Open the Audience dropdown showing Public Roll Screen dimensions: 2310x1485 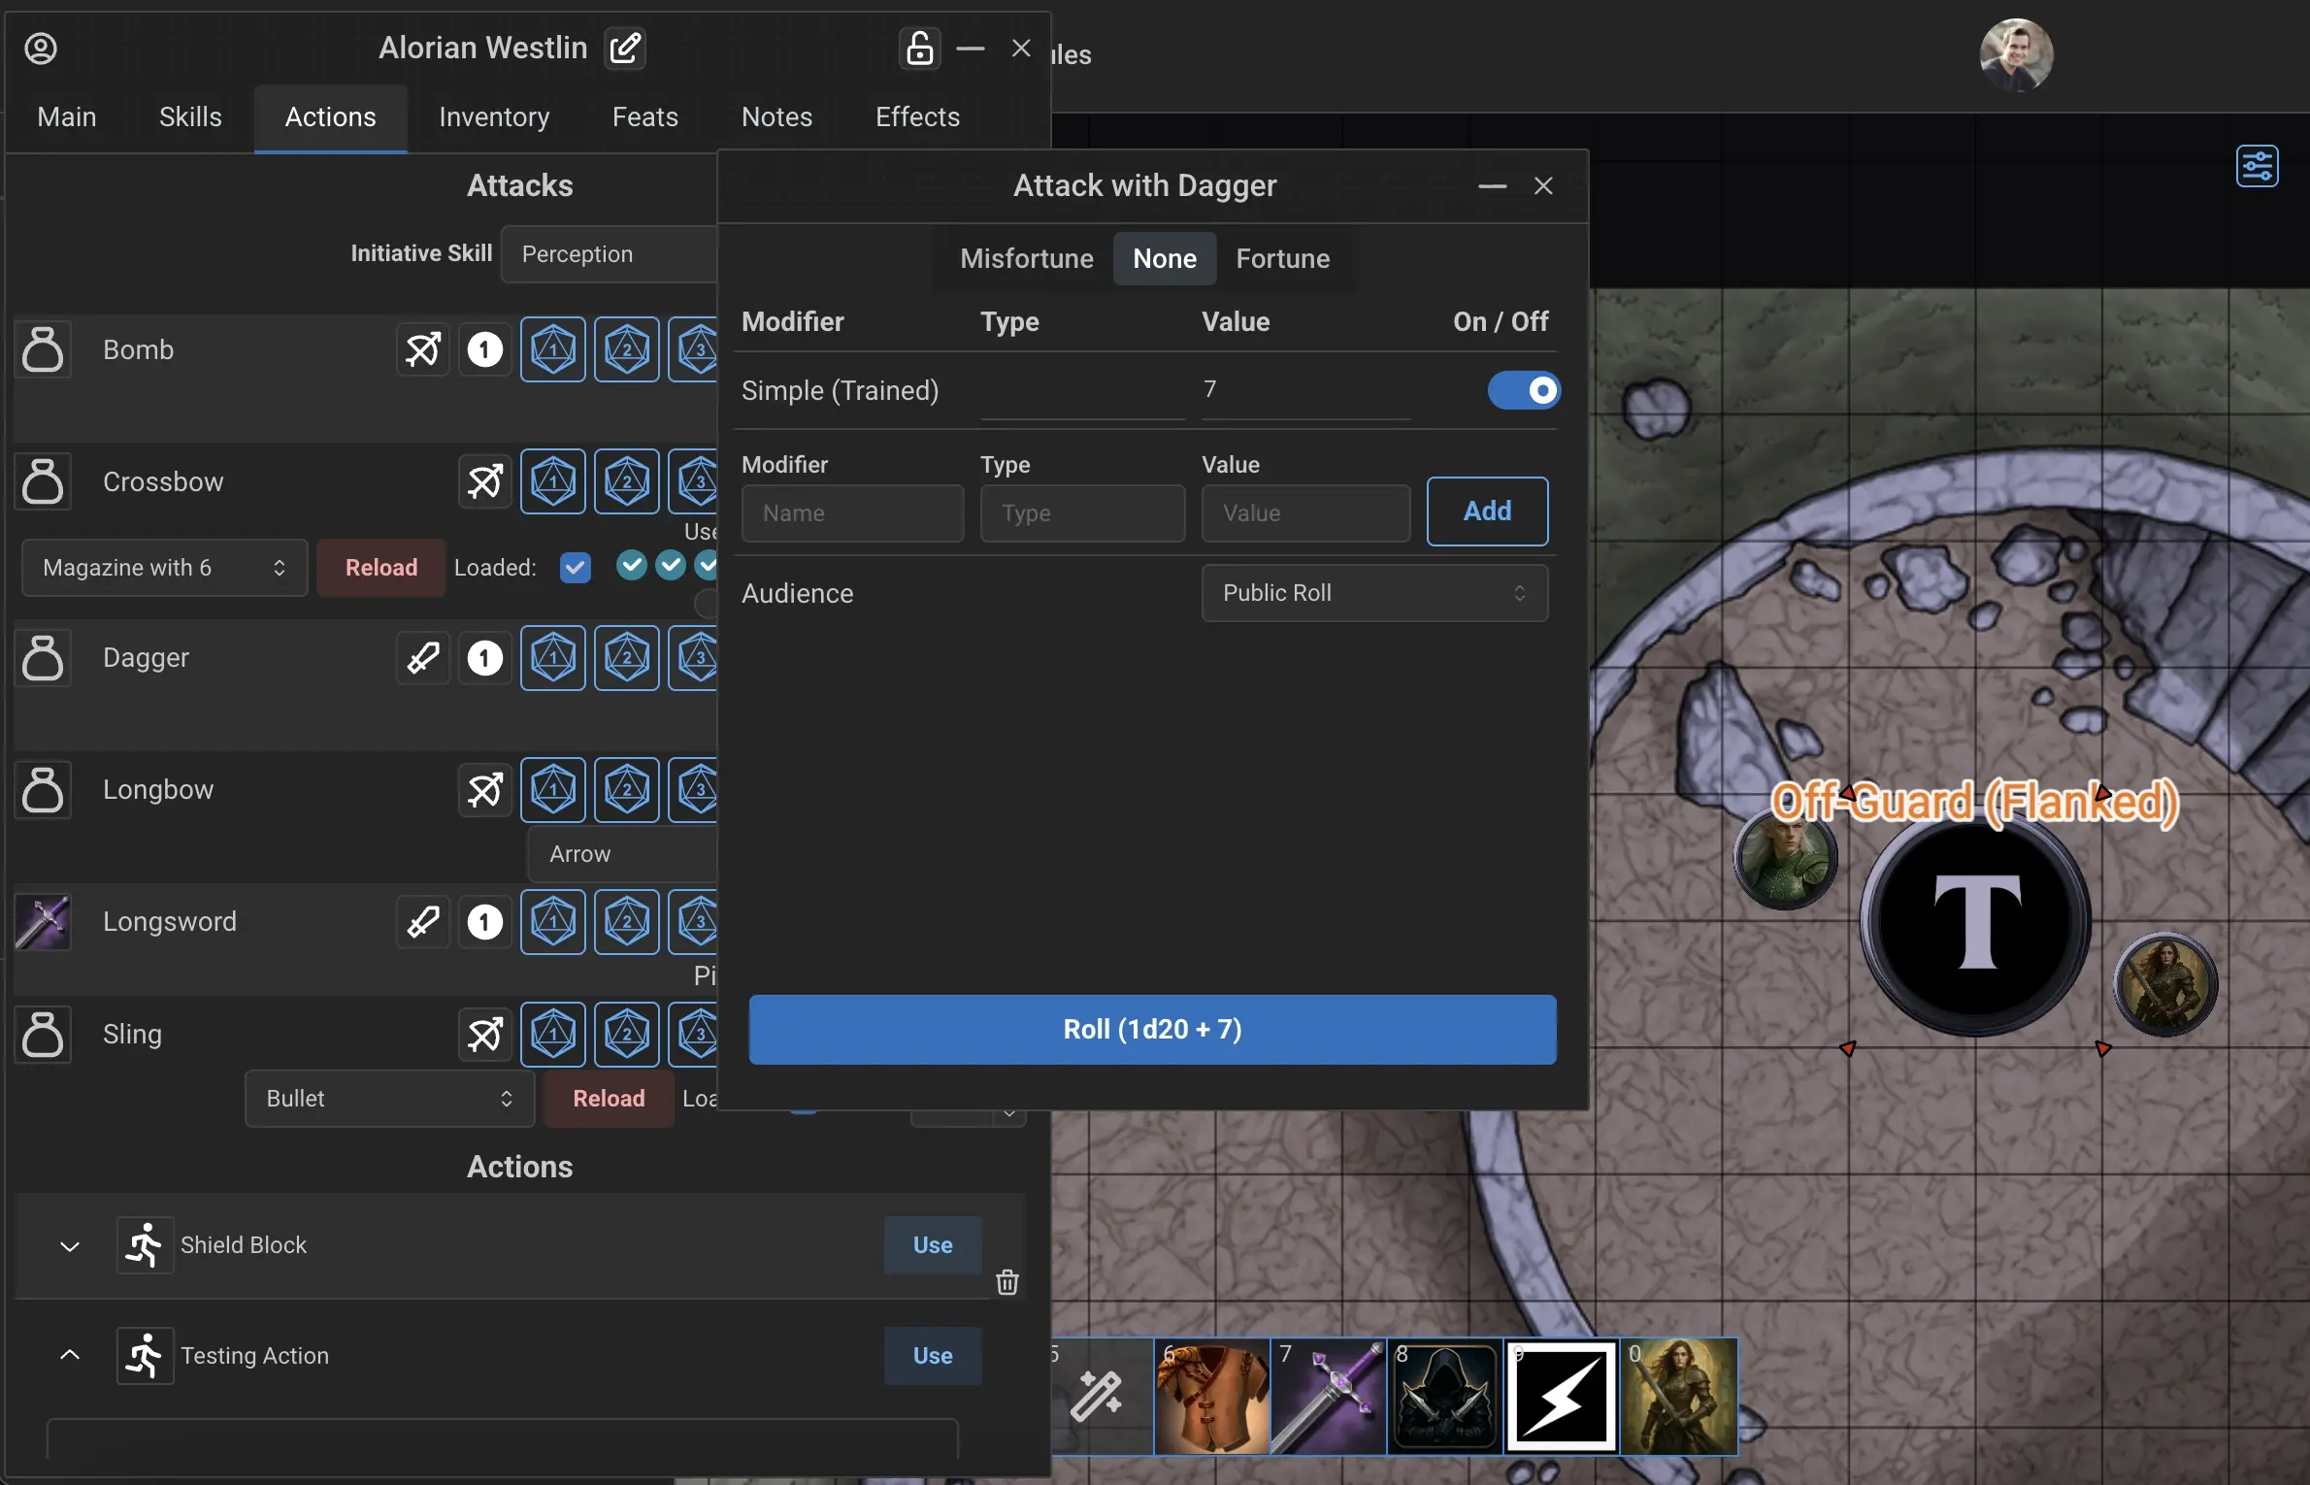[x=1373, y=592]
